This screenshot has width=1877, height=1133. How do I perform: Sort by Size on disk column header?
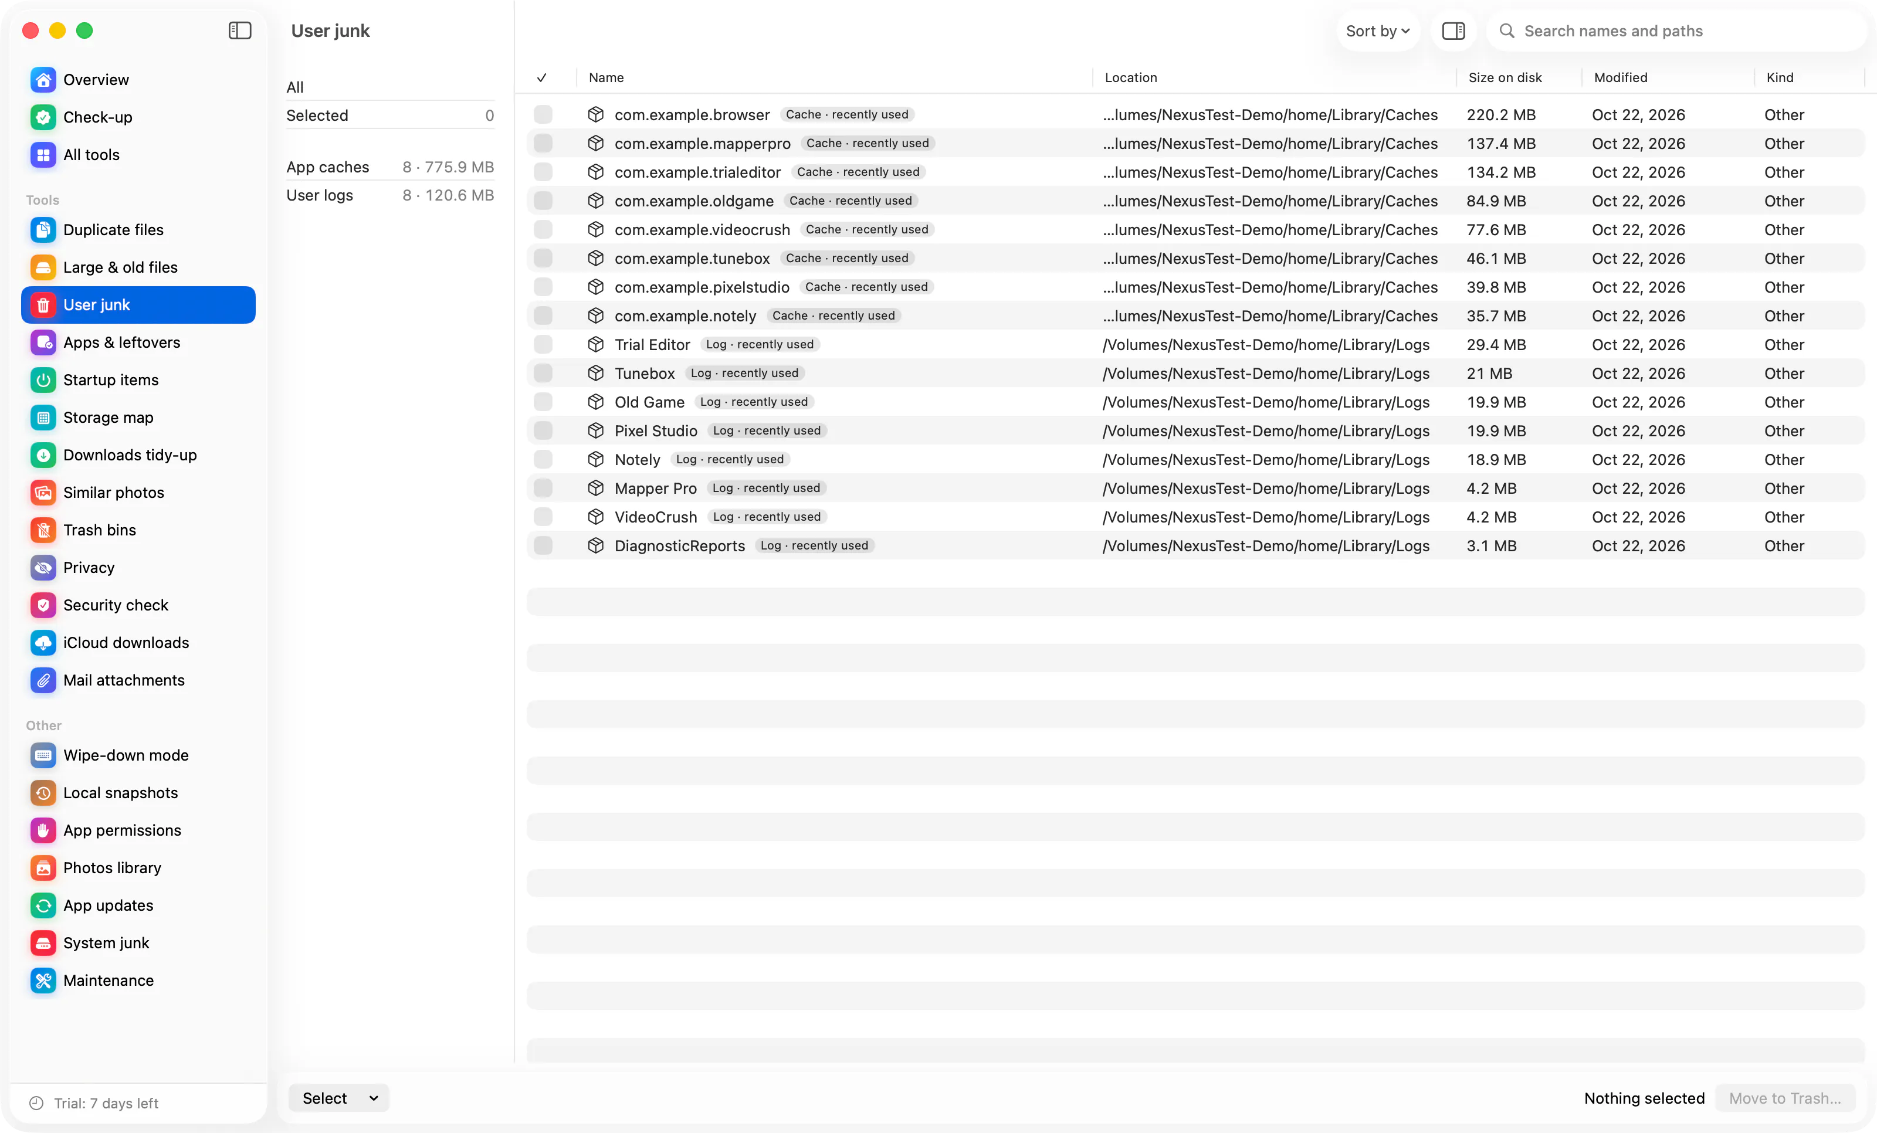pyautogui.click(x=1505, y=77)
